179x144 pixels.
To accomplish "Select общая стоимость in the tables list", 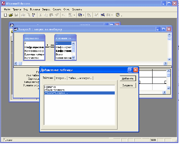I will (79, 90).
